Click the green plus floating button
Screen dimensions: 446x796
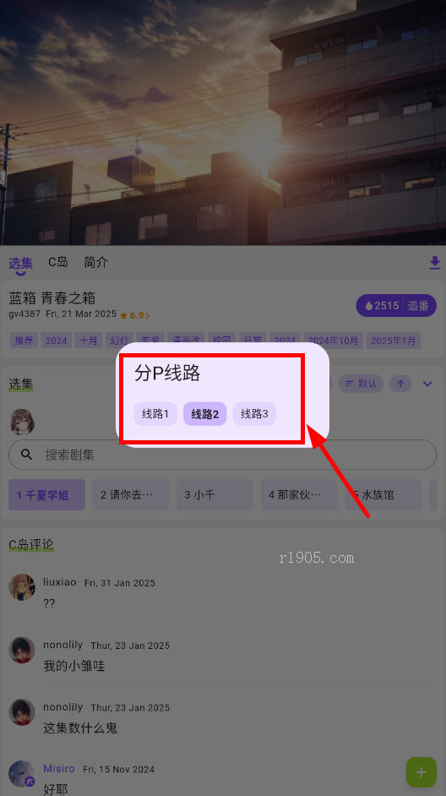click(422, 772)
